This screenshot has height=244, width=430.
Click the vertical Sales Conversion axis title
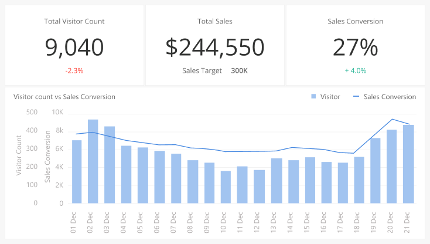pos(47,157)
